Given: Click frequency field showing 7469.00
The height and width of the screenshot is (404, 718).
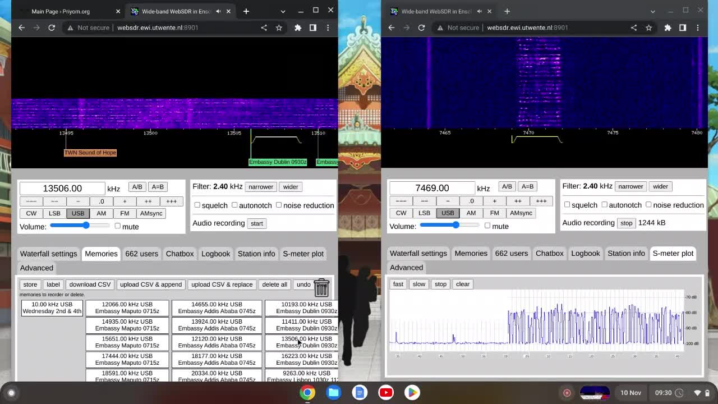Looking at the screenshot, I should click(432, 188).
